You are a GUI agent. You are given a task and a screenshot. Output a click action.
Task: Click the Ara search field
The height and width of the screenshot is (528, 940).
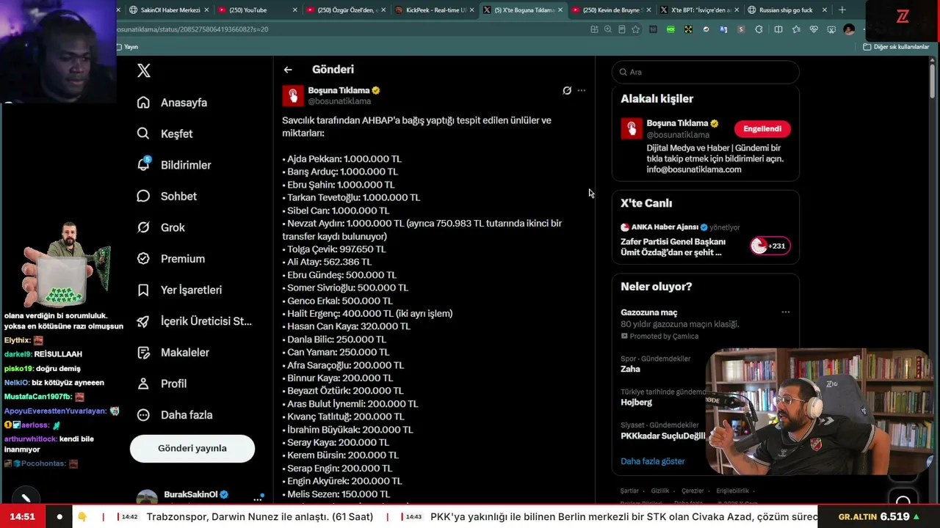(x=705, y=72)
